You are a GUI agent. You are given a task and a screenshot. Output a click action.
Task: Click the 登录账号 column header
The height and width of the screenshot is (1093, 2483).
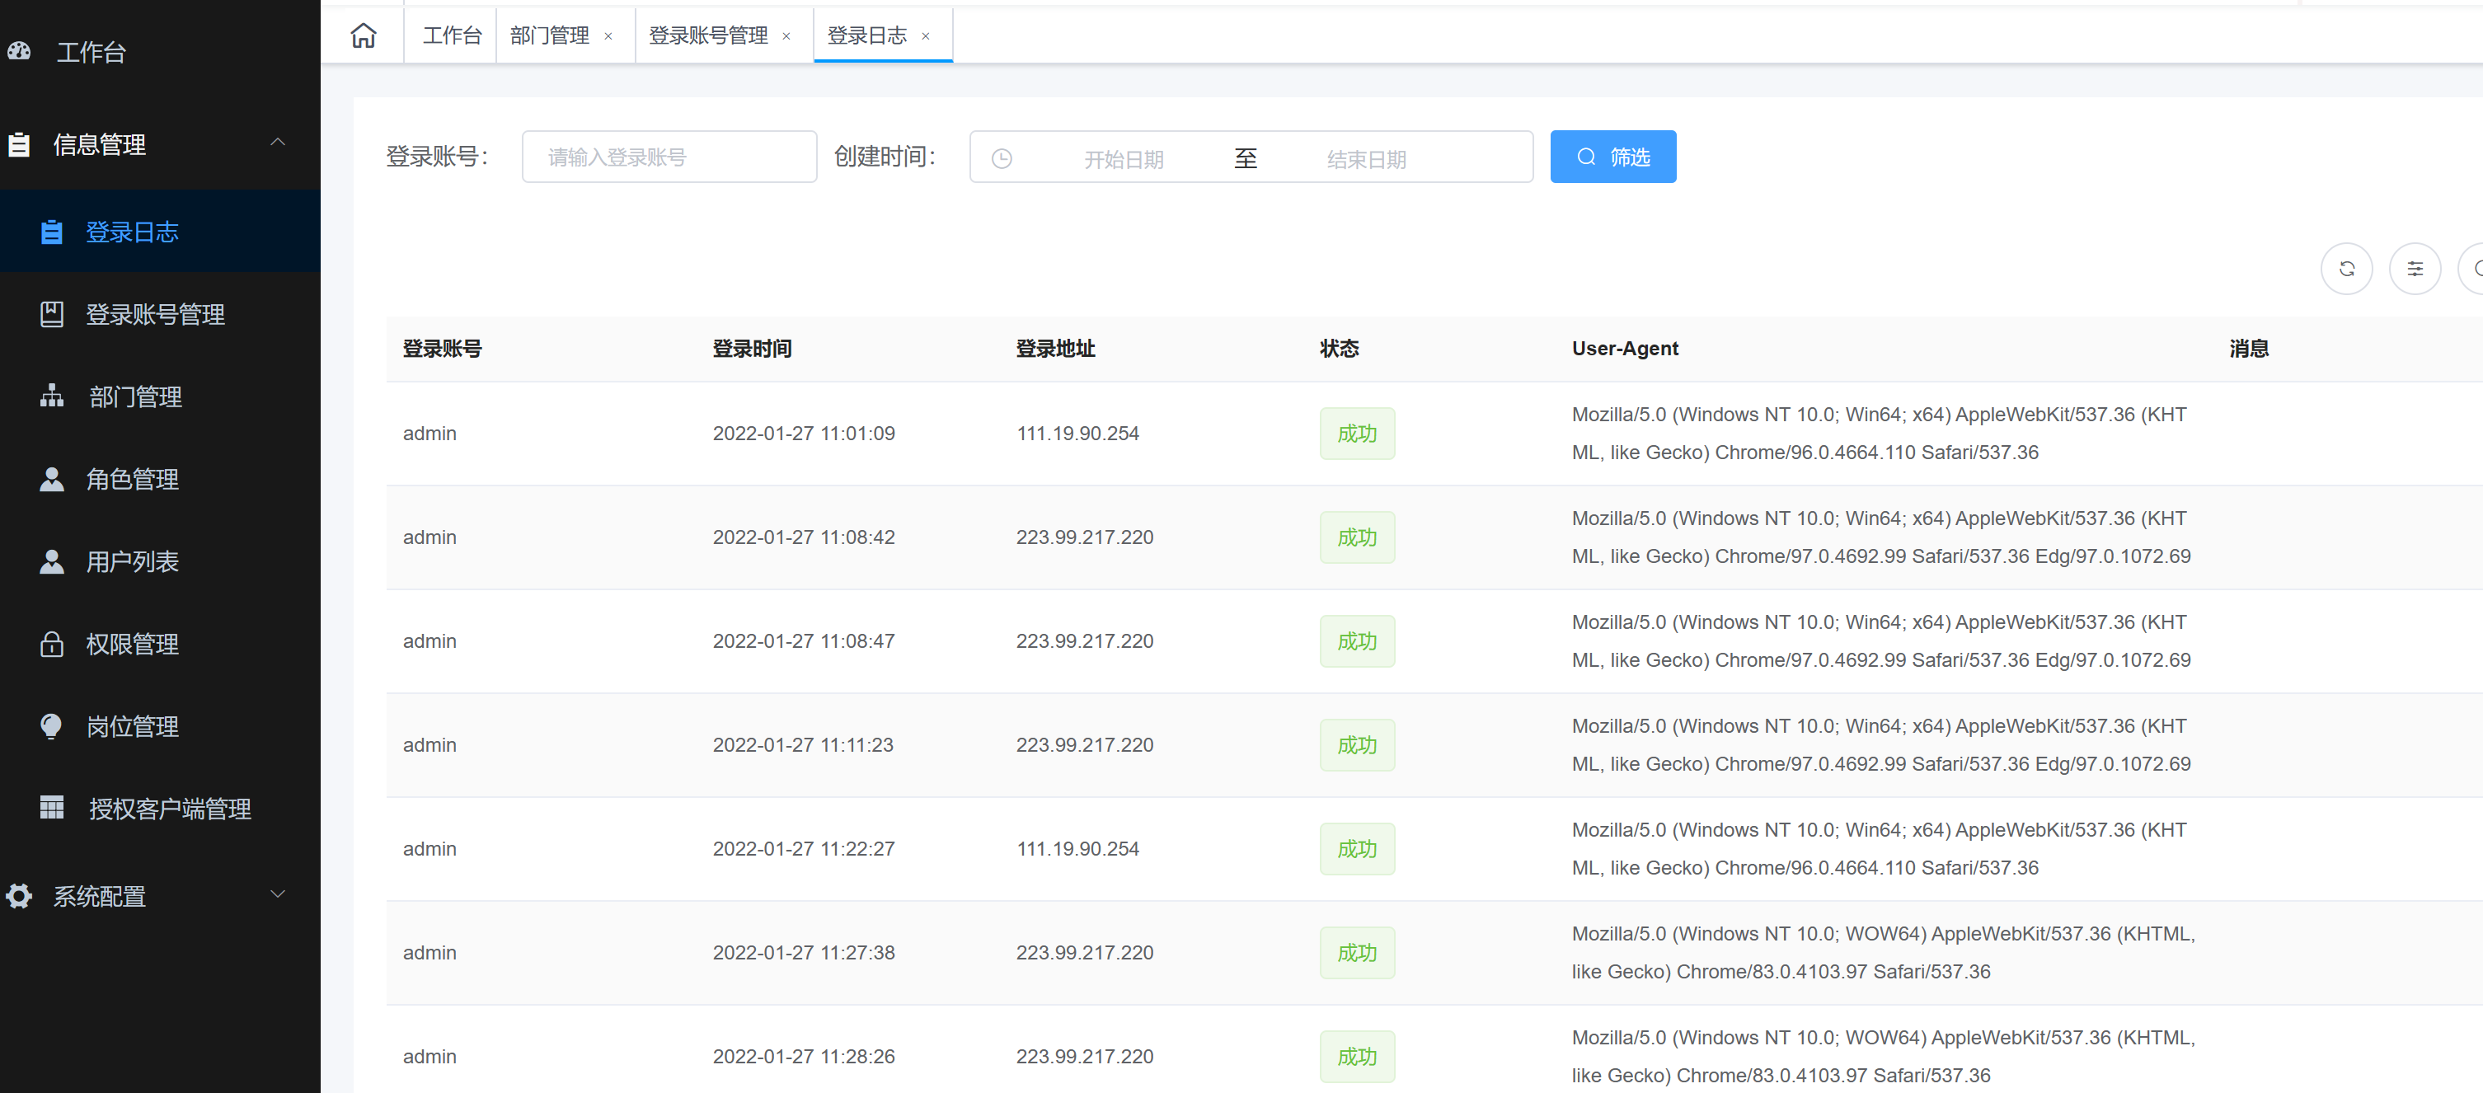(443, 348)
